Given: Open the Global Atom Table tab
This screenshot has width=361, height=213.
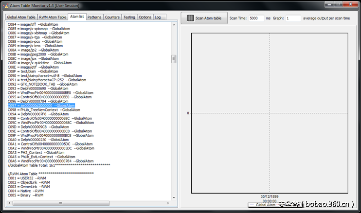Looking at the screenshot, I should pos(21,17).
